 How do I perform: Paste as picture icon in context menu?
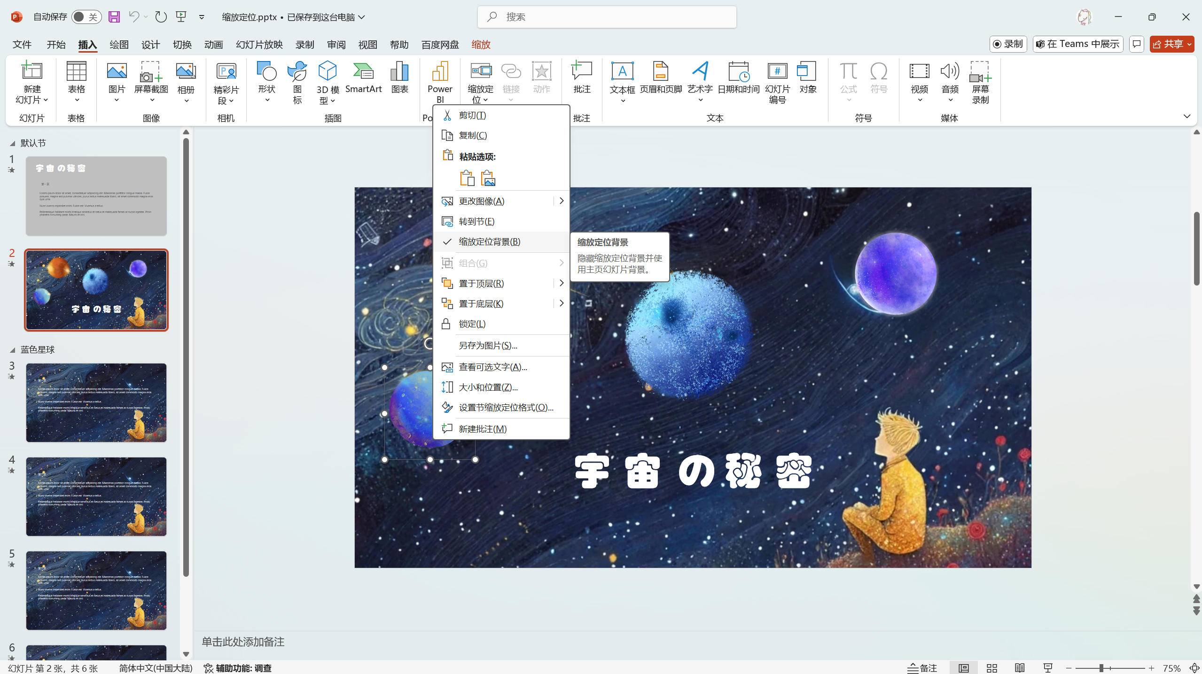488,178
